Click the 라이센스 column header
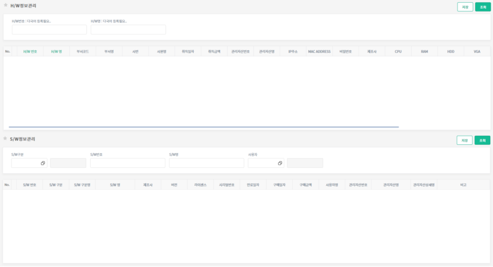 click(x=200, y=185)
